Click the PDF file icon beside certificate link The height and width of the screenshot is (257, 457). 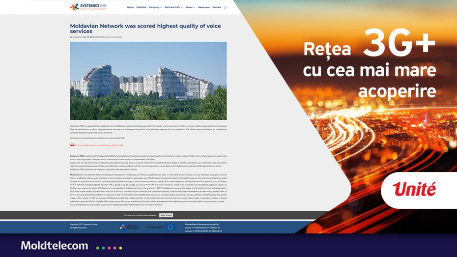pos(72,144)
